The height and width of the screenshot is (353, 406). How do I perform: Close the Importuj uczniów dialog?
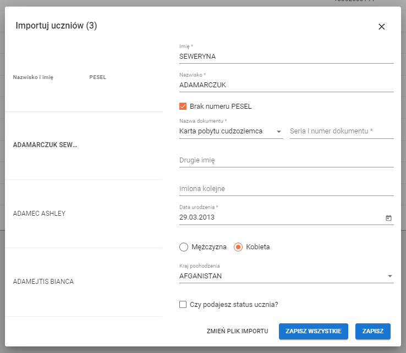[x=381, y=26]
